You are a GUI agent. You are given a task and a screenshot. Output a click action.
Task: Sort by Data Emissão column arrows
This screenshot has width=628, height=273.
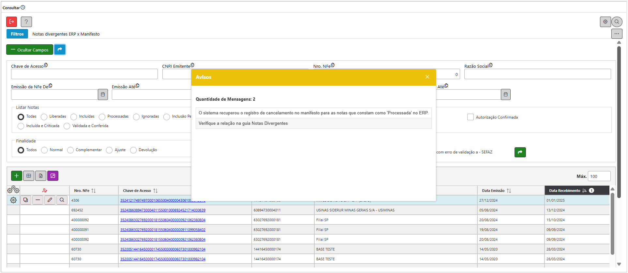509,191
